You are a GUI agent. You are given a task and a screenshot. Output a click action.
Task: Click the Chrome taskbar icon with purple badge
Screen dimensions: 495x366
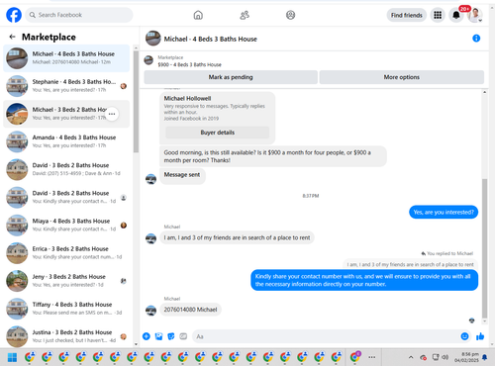pyautogui.click(x=355, y=357)
